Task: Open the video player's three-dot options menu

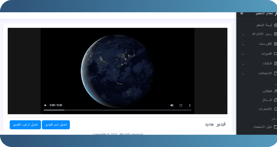Action: click(x=190, y=105)
